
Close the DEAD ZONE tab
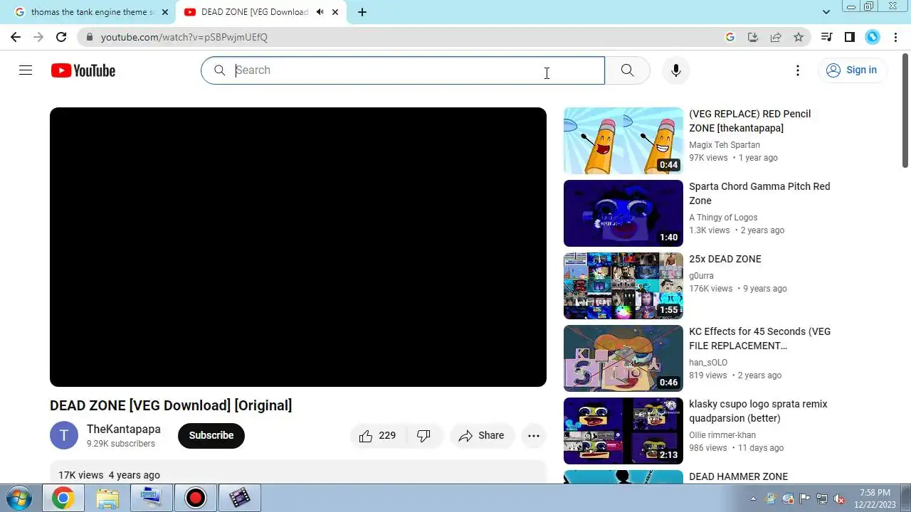pos(335,12)
